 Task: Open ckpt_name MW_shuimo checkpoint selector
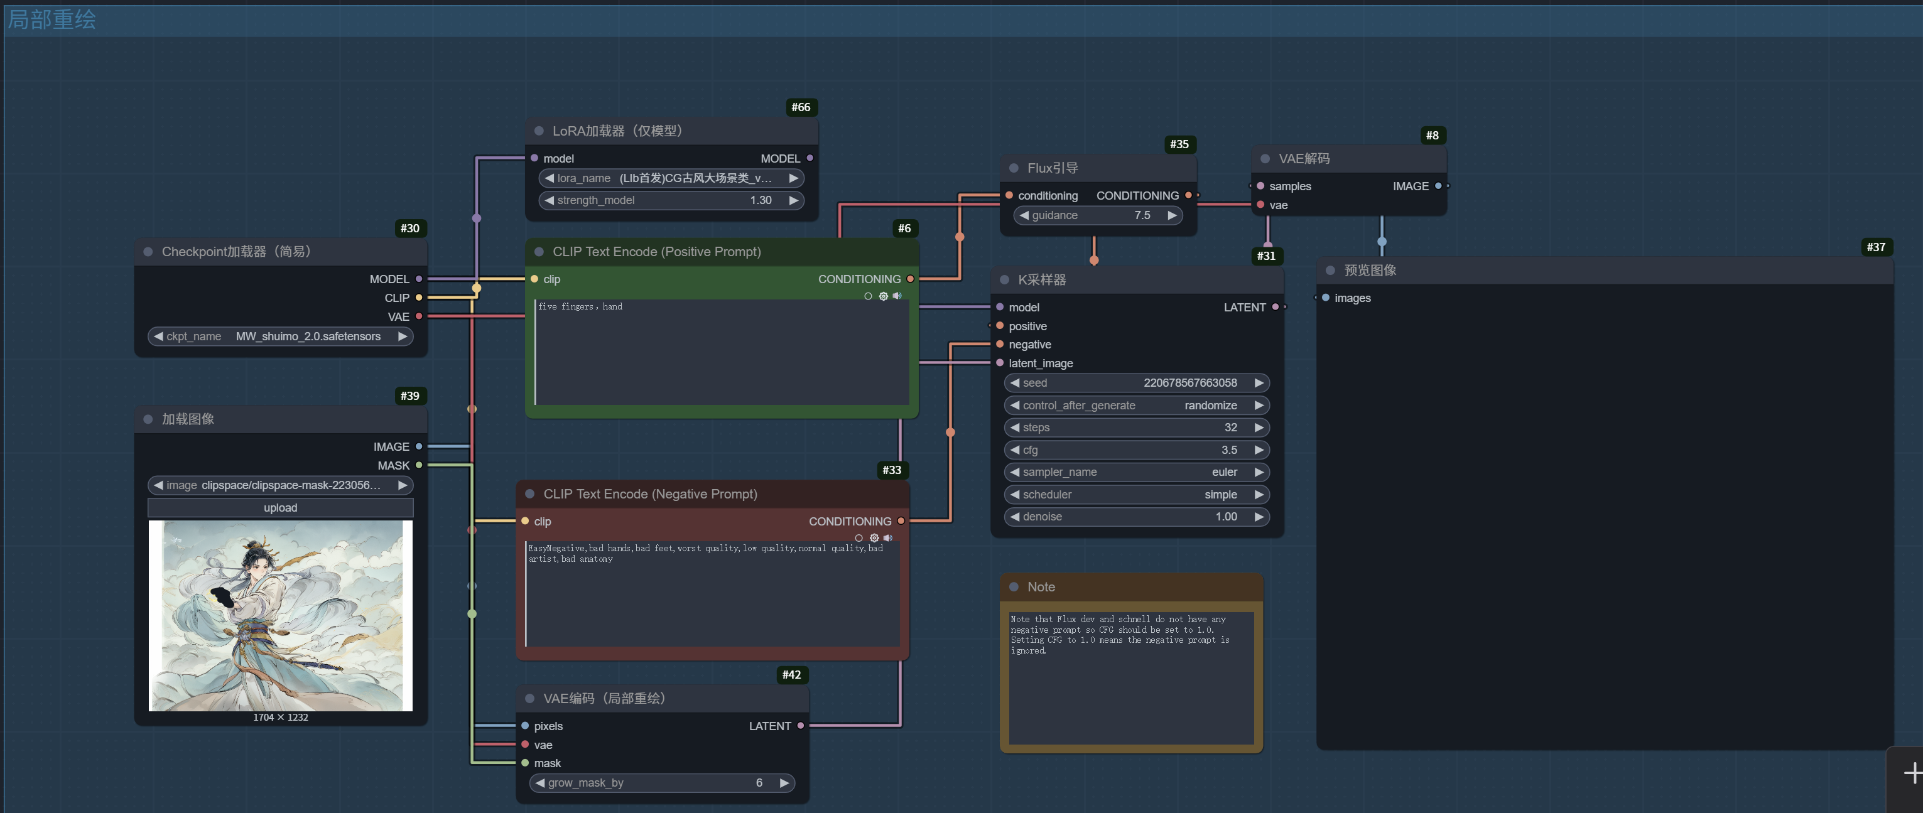(281, 337)
